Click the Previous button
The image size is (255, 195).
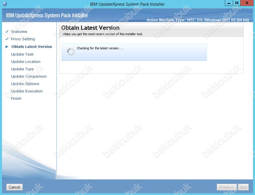[x=227, y=187]
